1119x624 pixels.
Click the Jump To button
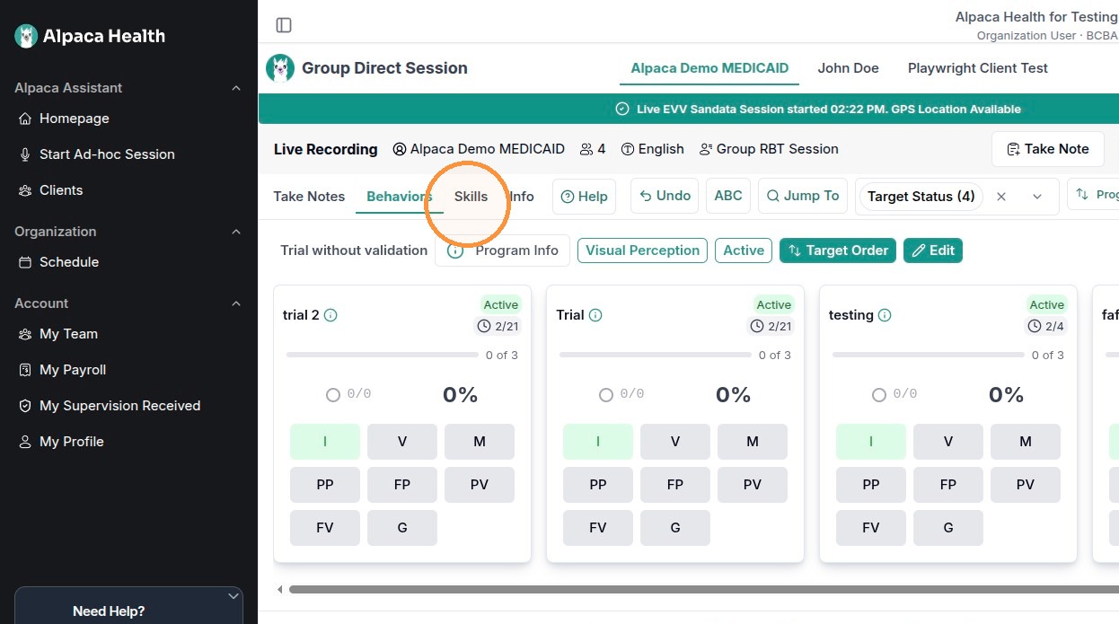(803, 196)
